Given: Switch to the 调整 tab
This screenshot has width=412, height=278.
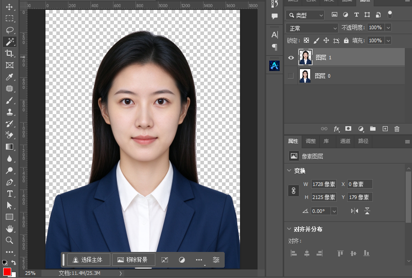Looking at the screenshot, I should [x=311, y=141].
